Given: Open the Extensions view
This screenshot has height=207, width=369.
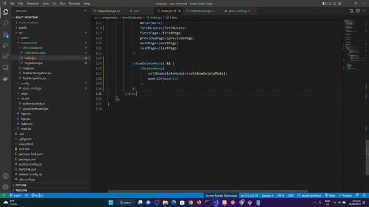Looking at the screenshot, I should [x=5, y=56].
